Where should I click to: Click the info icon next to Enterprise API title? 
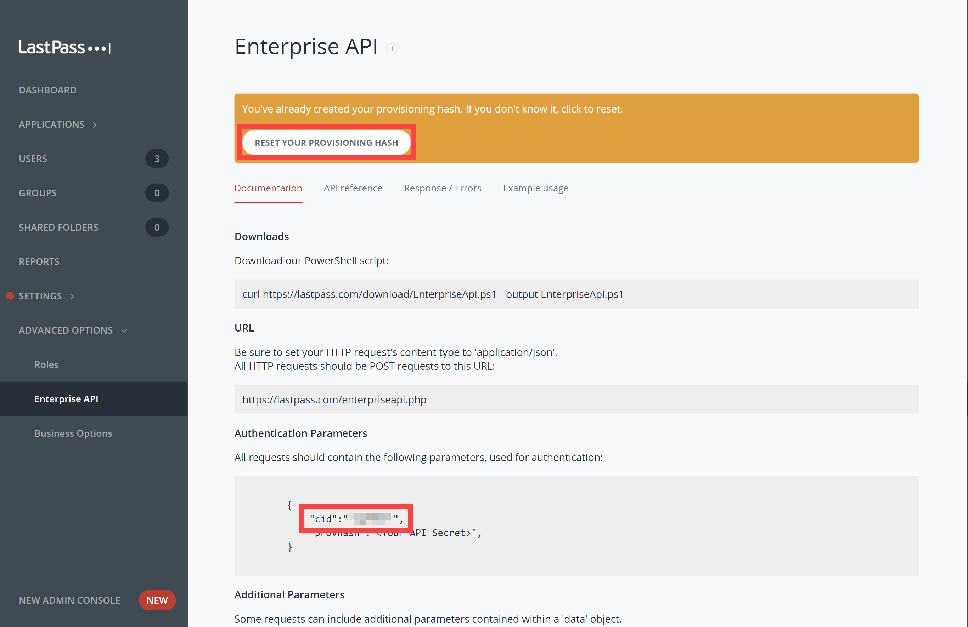point(392,48)
